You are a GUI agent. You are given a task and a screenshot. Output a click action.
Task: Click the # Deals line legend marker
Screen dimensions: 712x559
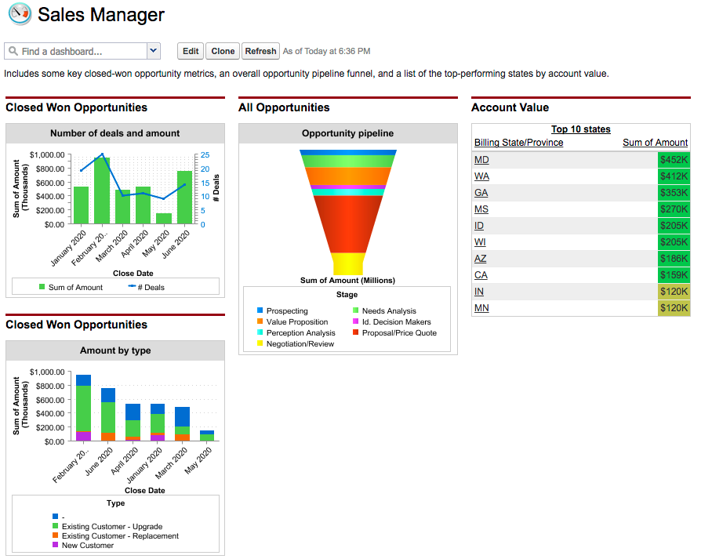[x=132, y=286]
